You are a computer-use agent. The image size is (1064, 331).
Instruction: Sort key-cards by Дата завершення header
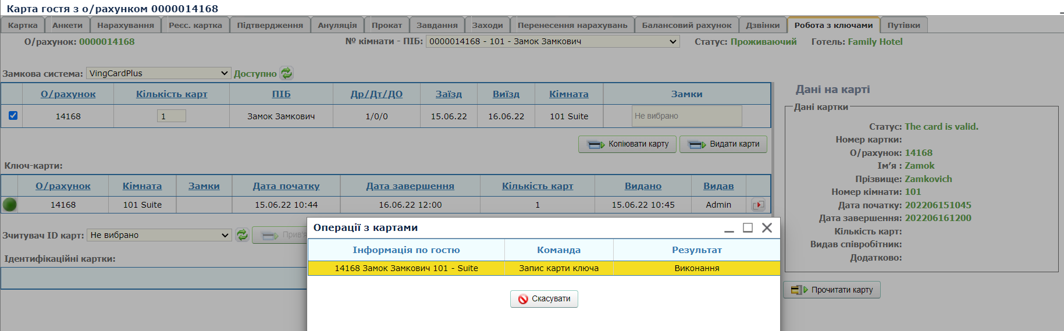pos(410,186)
